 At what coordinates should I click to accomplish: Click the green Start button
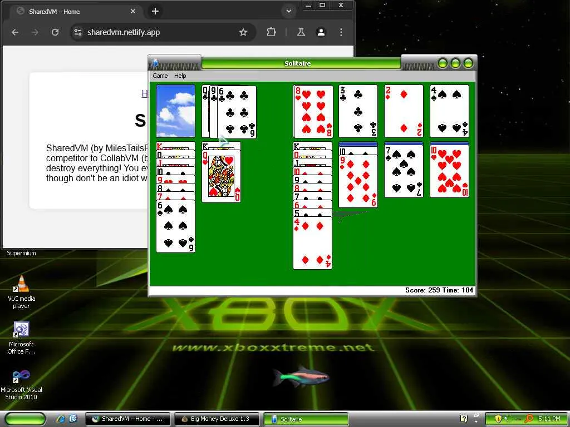(26, 419)
